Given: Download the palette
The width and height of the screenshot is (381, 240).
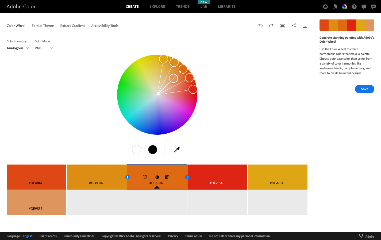Looking at the screenshot, I should click(x=305, y=25).
